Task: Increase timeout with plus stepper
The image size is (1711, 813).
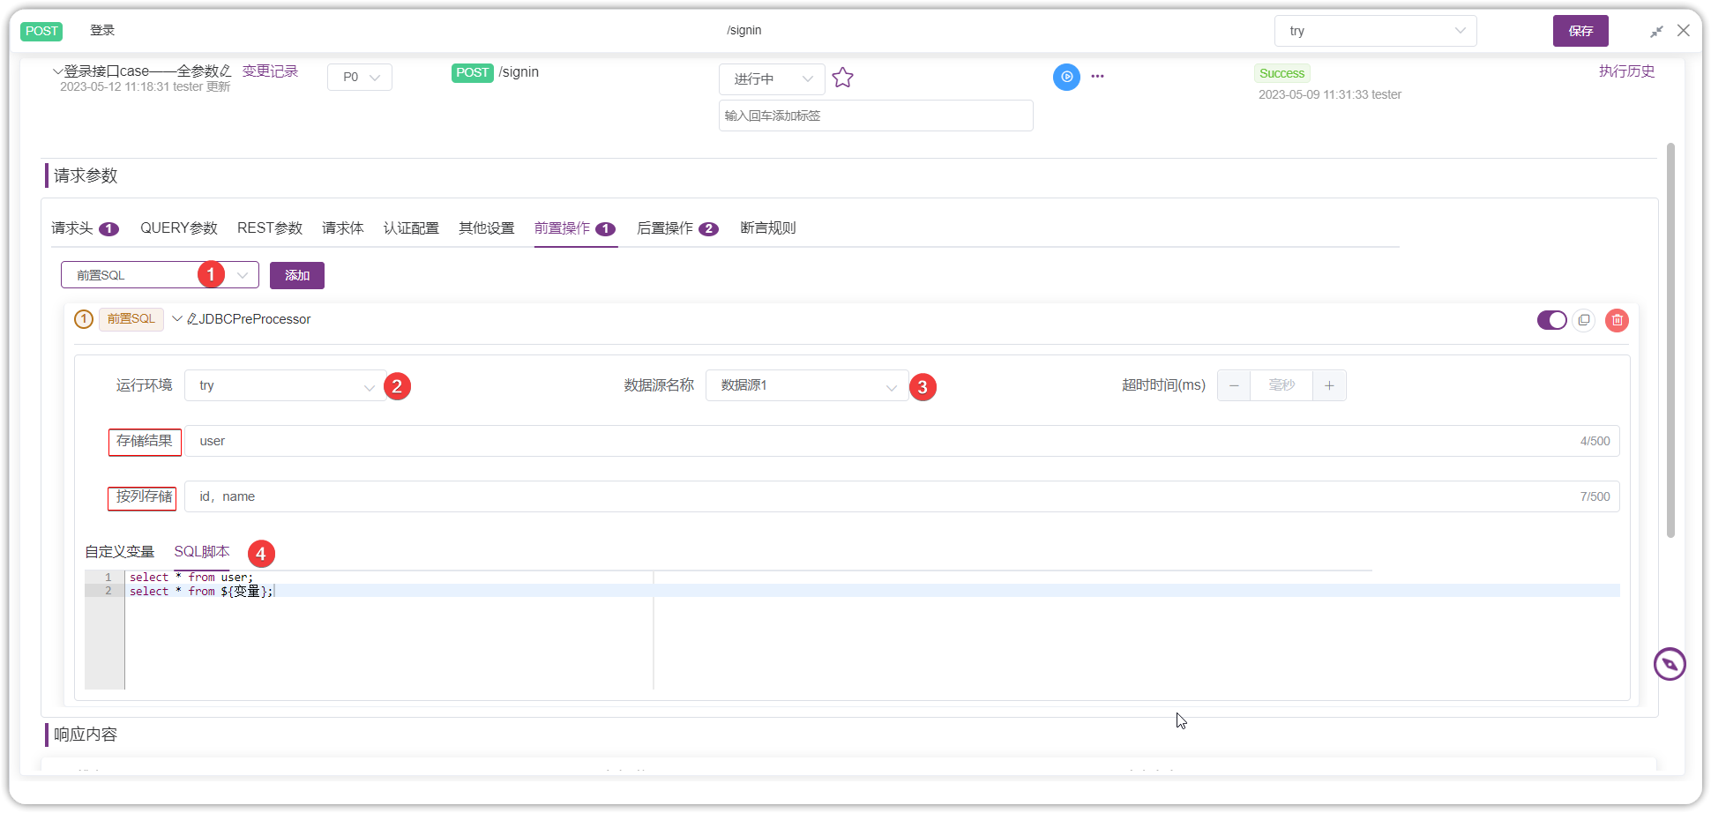Action: (1329, 385)
